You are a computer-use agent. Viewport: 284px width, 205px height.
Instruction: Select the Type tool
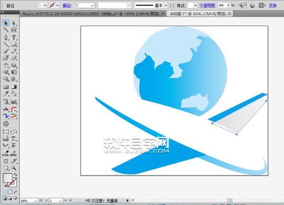tap(14, 37)
